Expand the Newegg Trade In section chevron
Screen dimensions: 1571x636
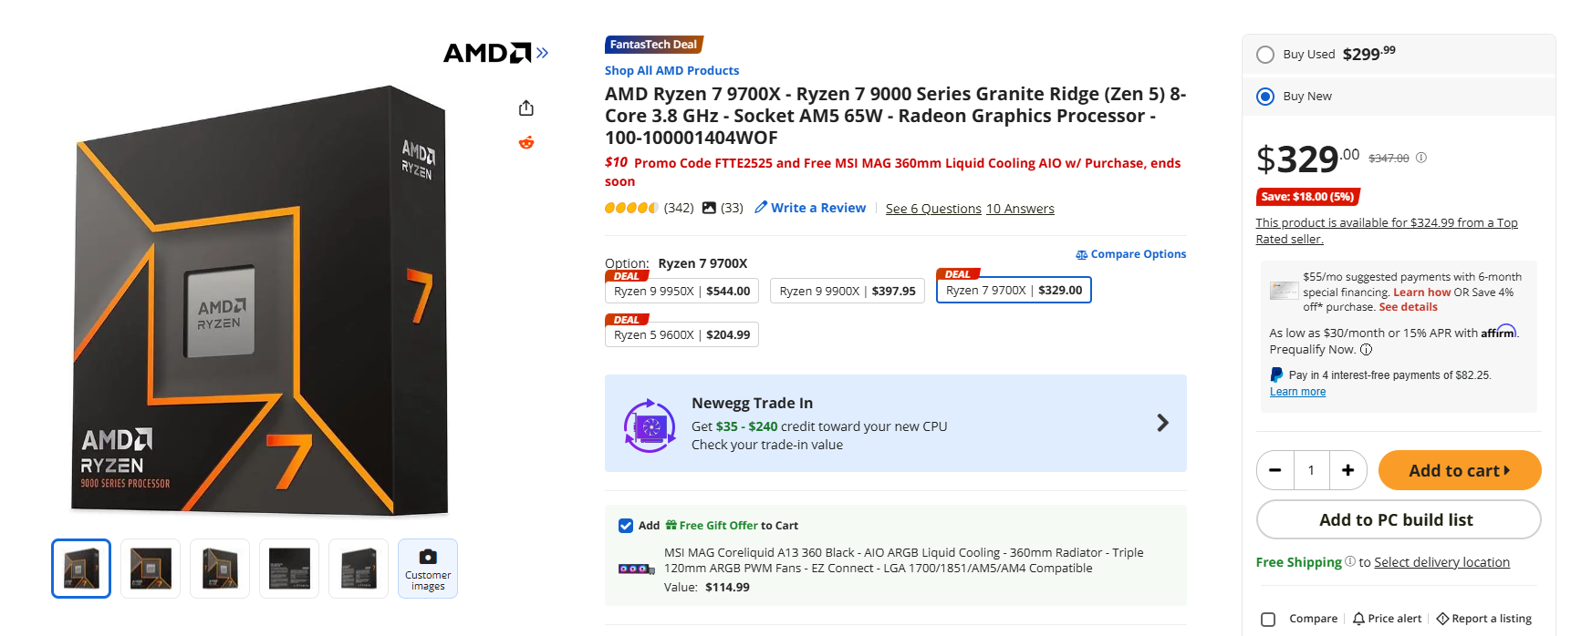click(1162, 423)
